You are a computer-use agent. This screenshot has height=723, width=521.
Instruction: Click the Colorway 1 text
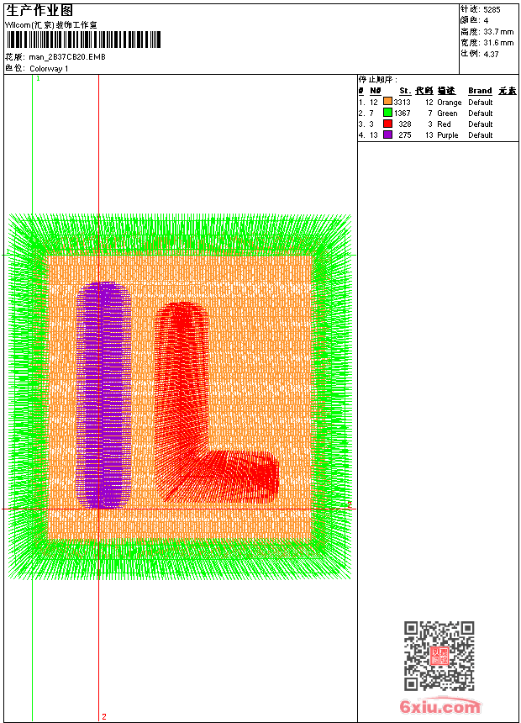pyautogui.click(x=49, y=69)
